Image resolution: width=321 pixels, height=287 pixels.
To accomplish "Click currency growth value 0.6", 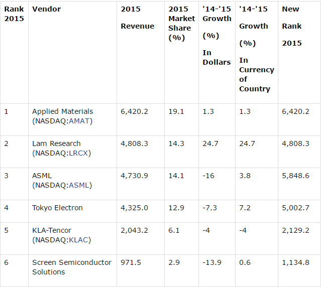I will click(x=245, y=262).
